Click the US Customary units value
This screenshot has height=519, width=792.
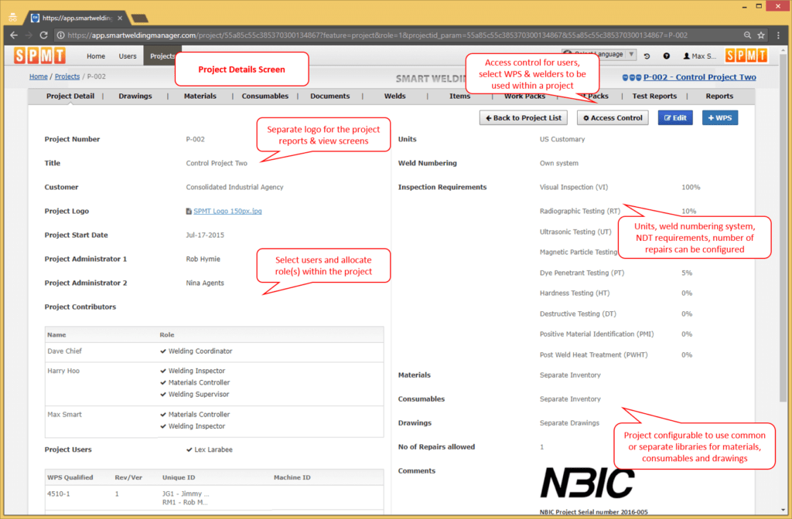click(562, 139)
